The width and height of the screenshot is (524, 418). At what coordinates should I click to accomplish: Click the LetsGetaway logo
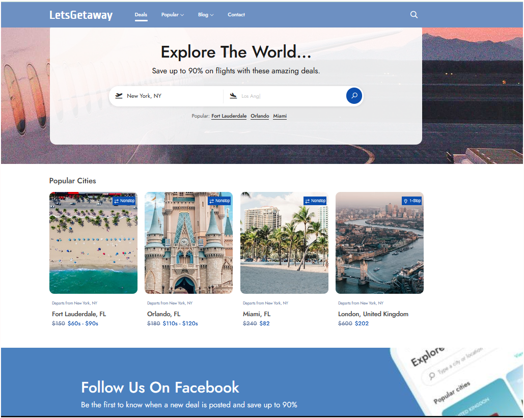click(x=81, y=15)
